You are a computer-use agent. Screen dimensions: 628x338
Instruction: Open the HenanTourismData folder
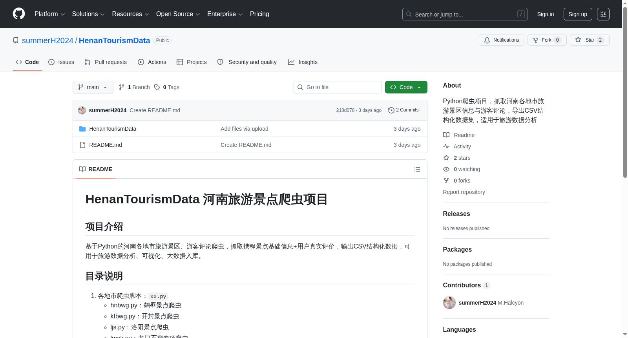[113, 129]
